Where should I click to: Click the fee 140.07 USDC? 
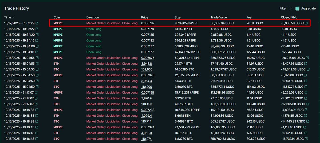[x=256, y=58]
